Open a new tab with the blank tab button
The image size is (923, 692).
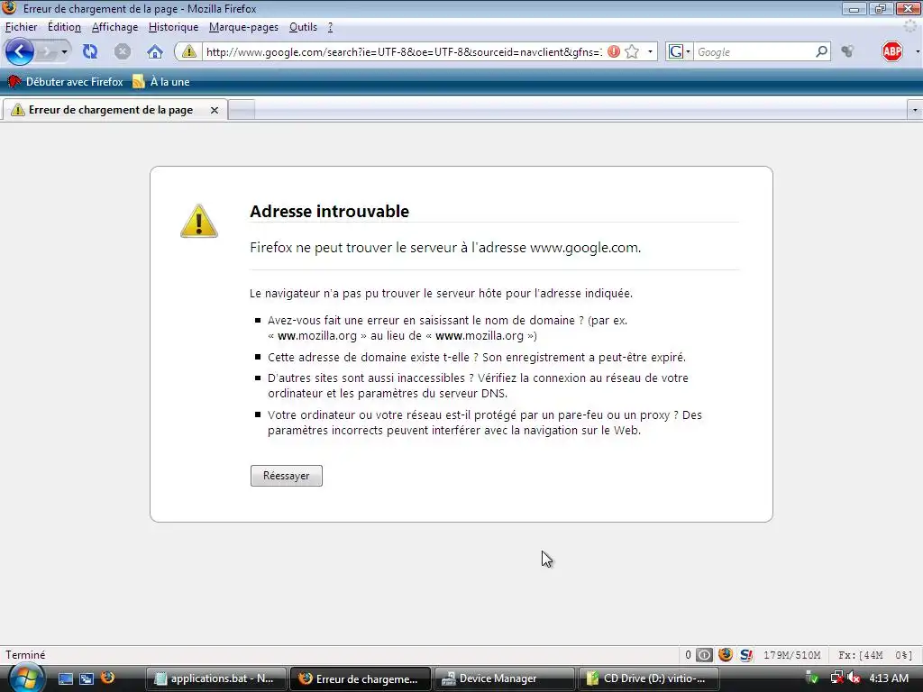click(x=242, y=110)
